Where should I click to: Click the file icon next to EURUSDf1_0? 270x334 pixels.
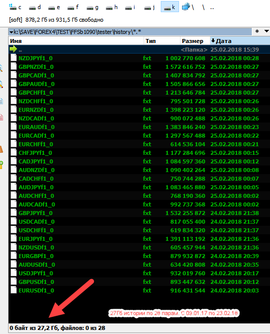click(x=14, y=290)
